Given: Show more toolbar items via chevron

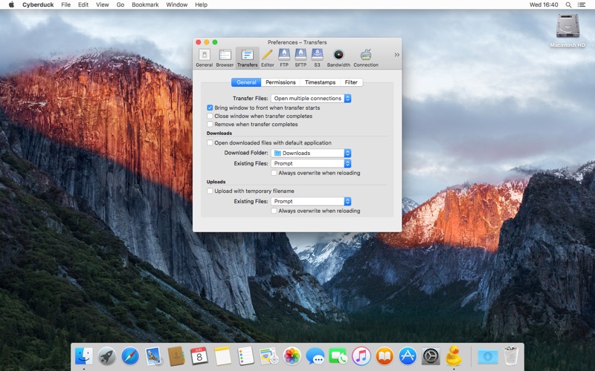Looking at the screenshot, I should click(396, 54).
